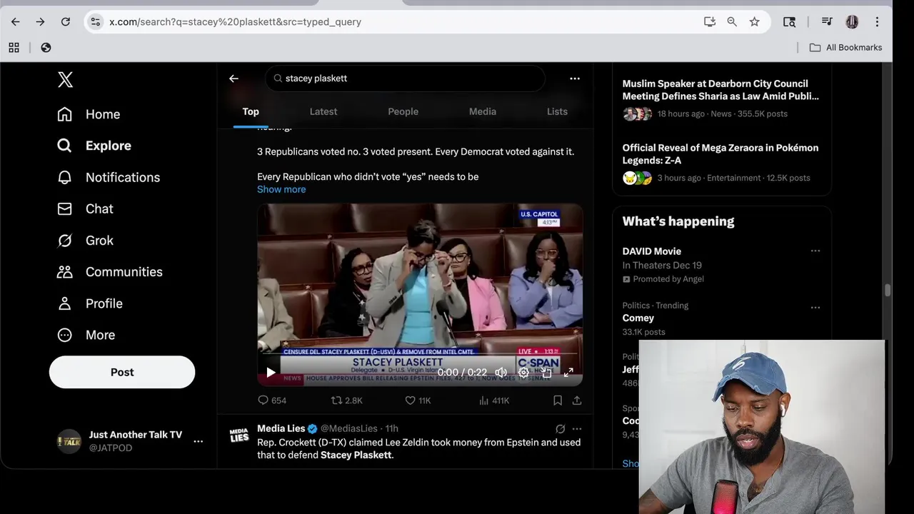Play the C-SPAN video
914x514 pixels.
coord(271,372)
